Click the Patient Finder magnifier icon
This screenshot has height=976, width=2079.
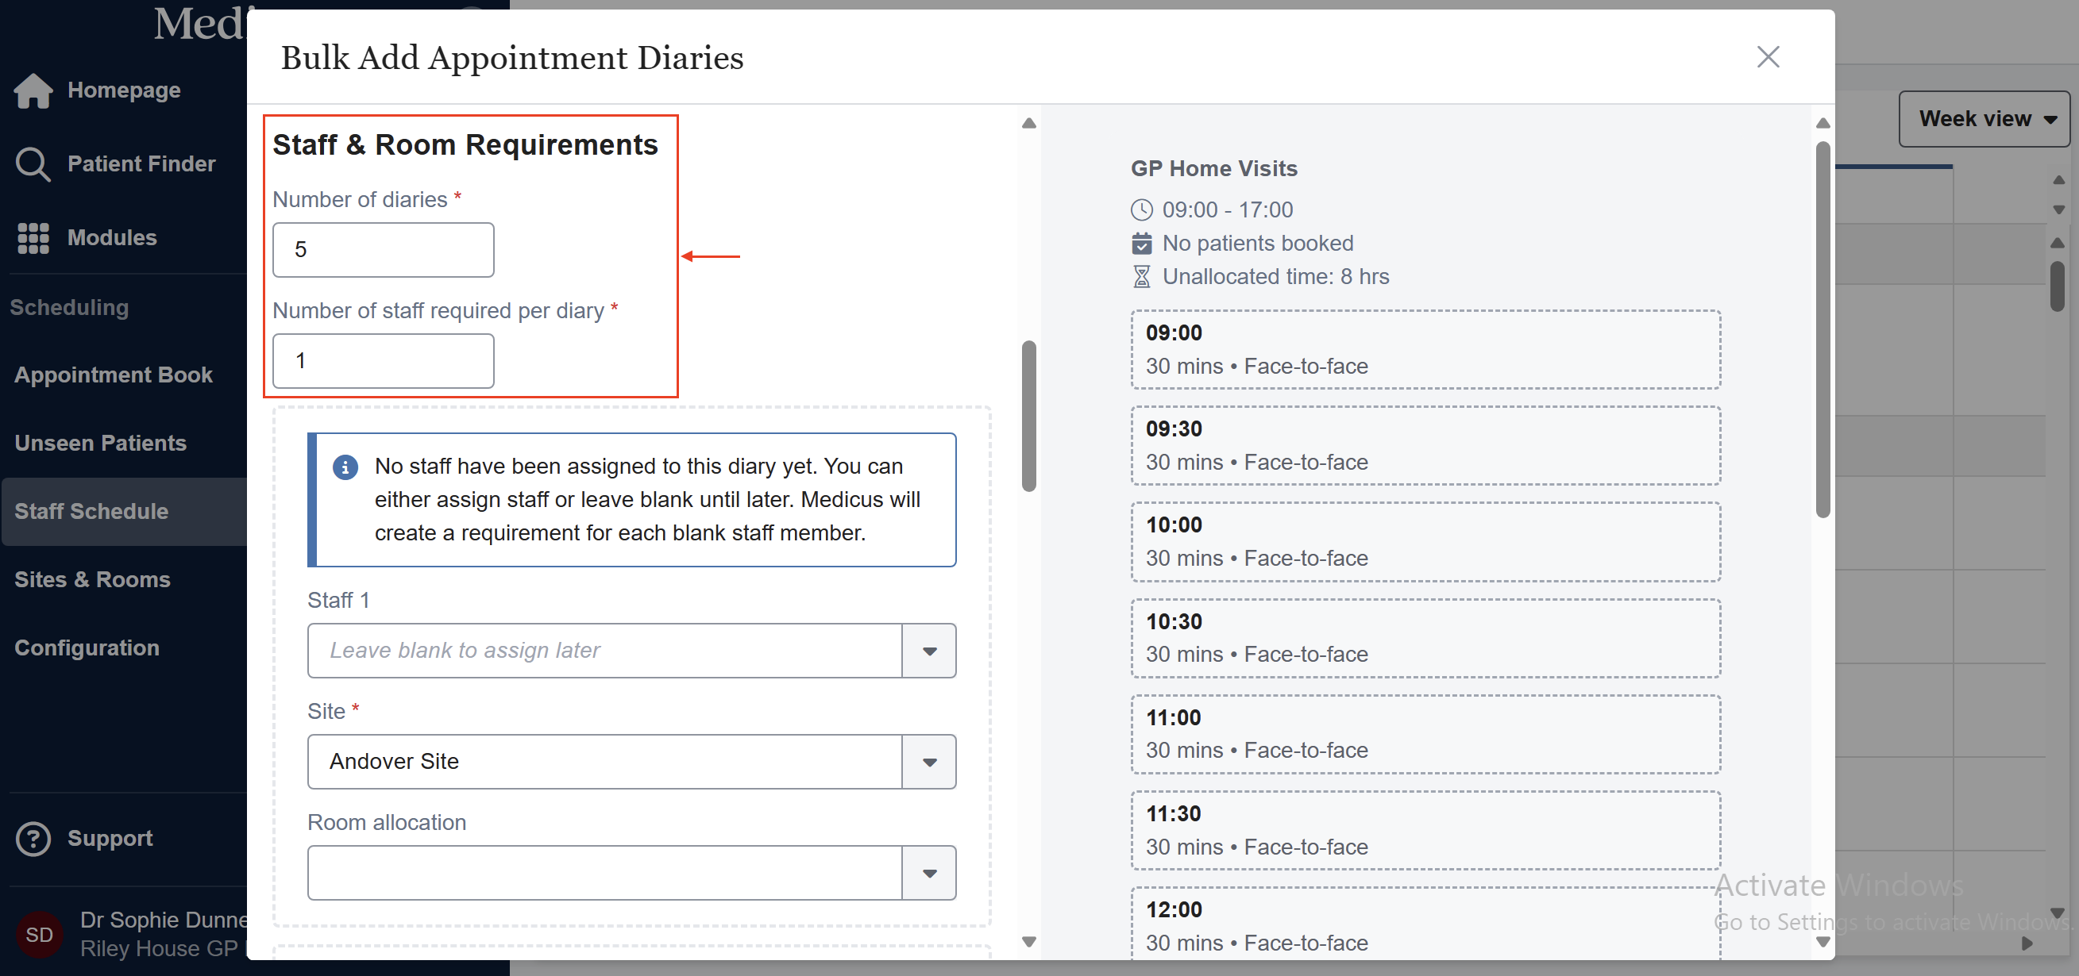point(33,163)
